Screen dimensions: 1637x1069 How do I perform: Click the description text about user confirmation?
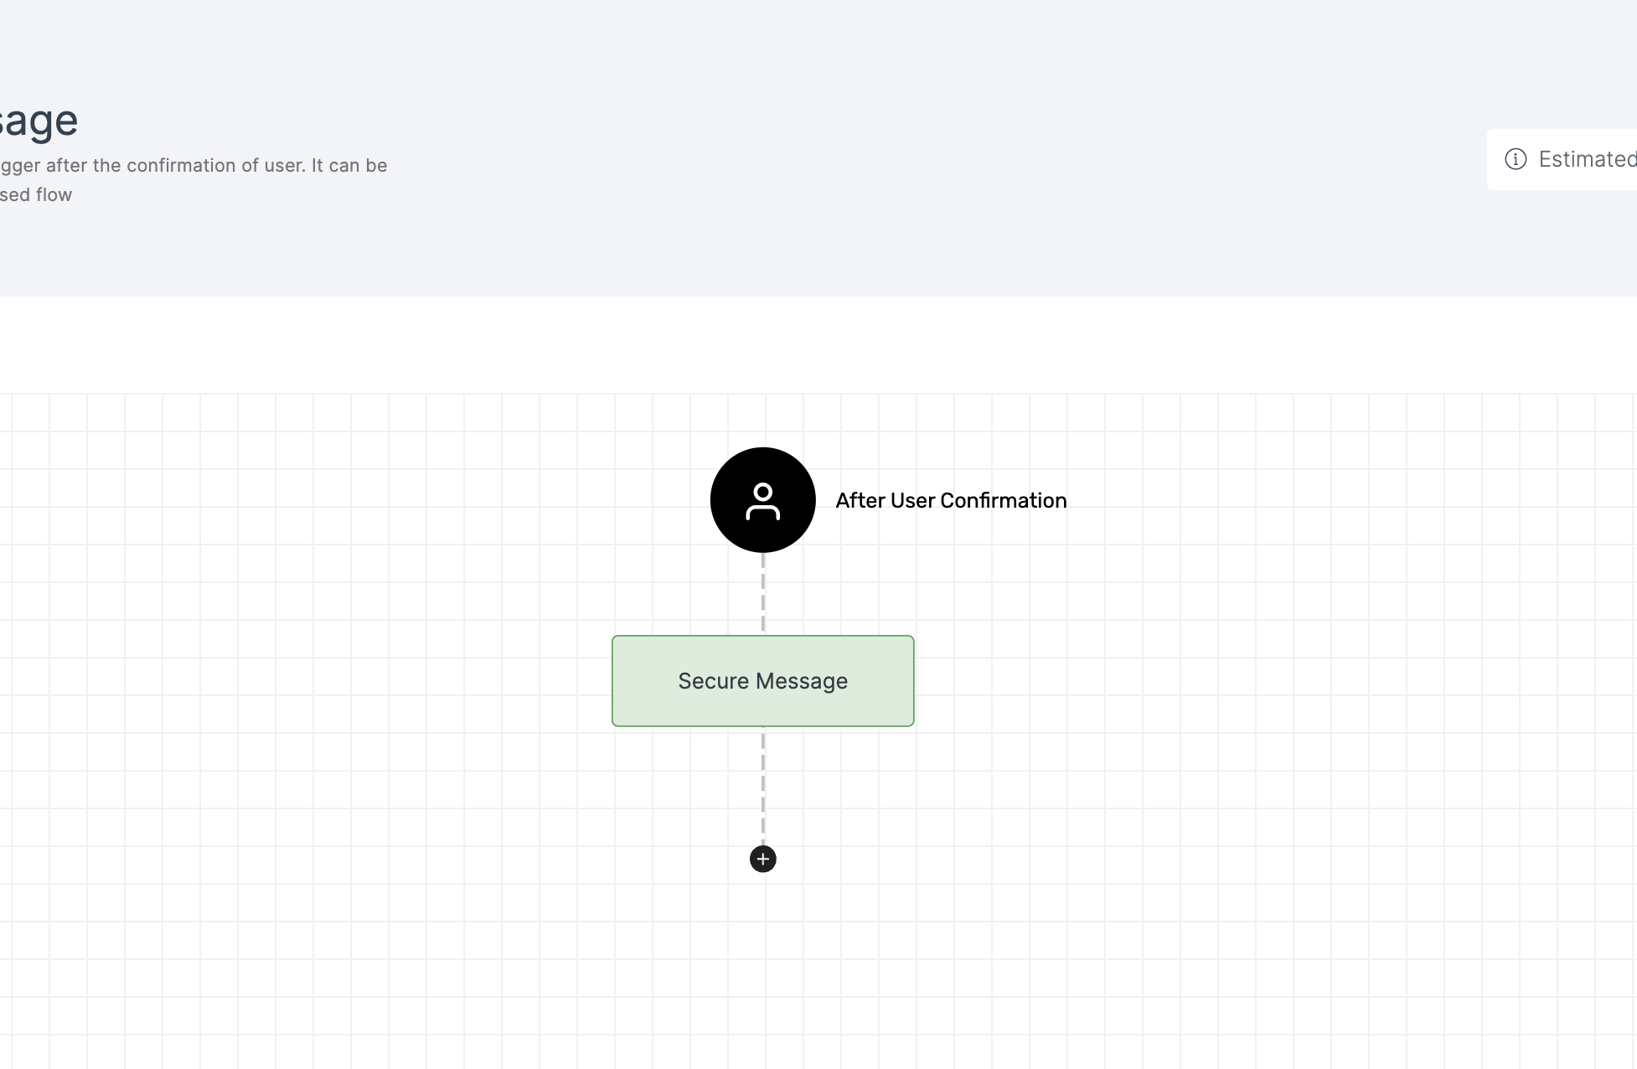click(194, 180)
